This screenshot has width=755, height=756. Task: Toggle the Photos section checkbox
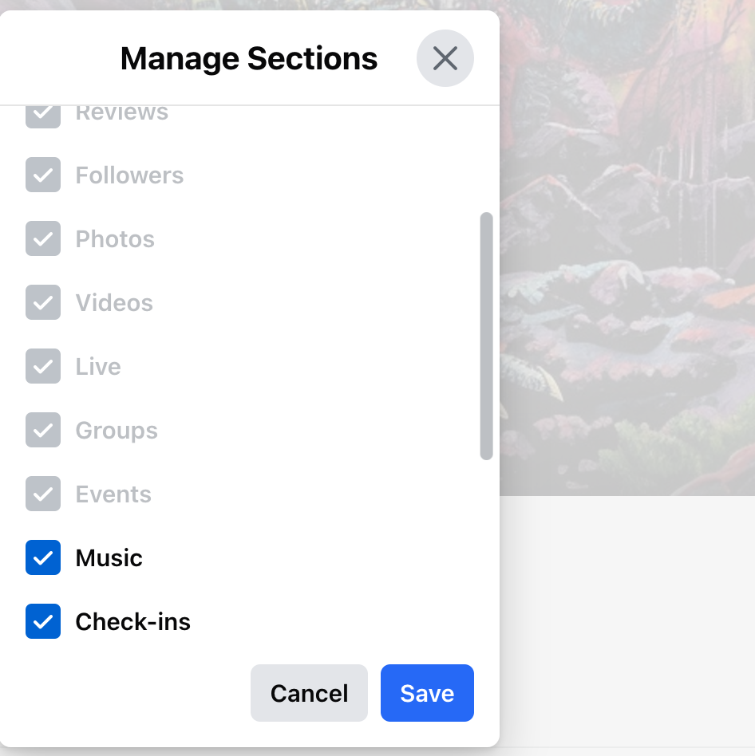[43, 238]
